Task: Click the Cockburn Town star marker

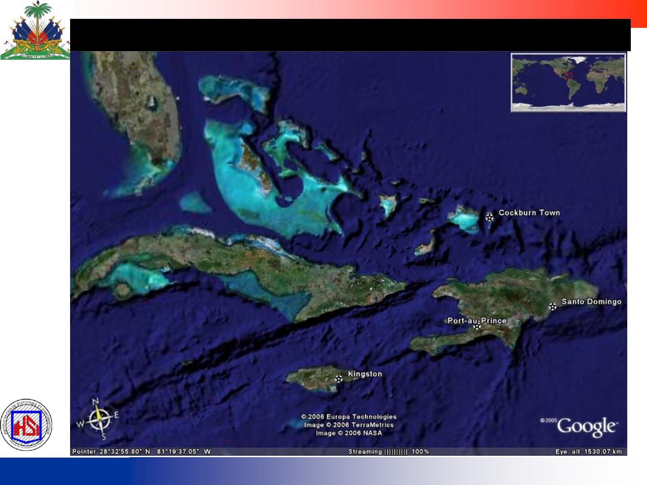Action: pos(489,217)
